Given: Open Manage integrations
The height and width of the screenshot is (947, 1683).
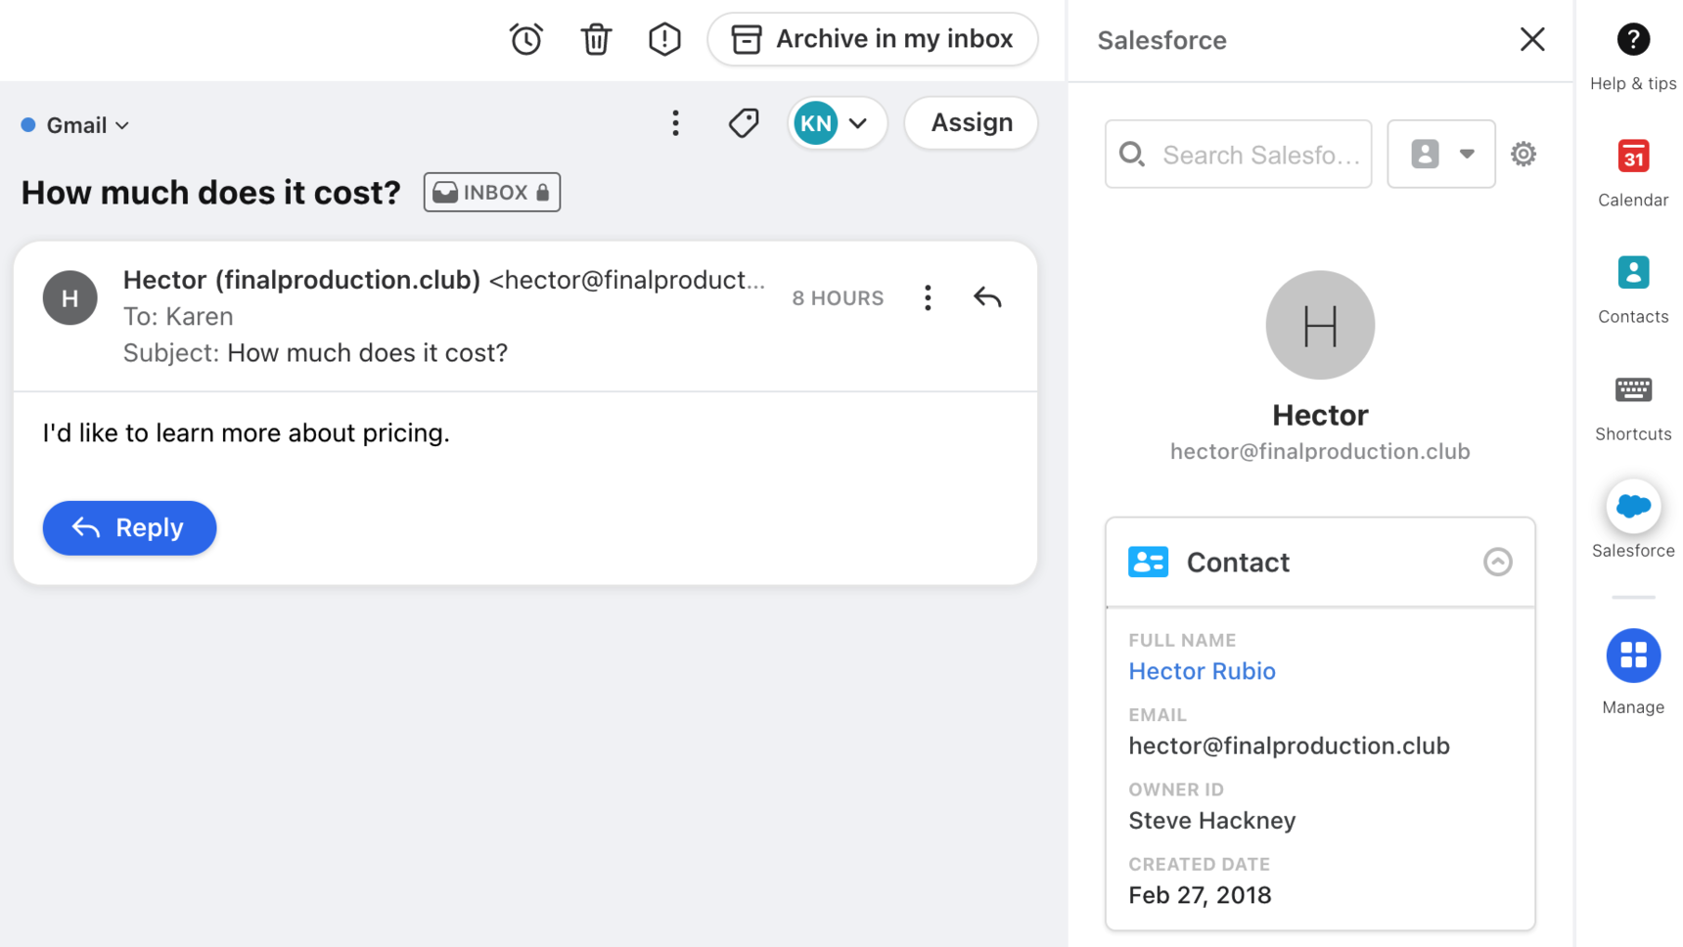Looking at the screenshot, I should pyautogui.click(x=1633, y=673).
